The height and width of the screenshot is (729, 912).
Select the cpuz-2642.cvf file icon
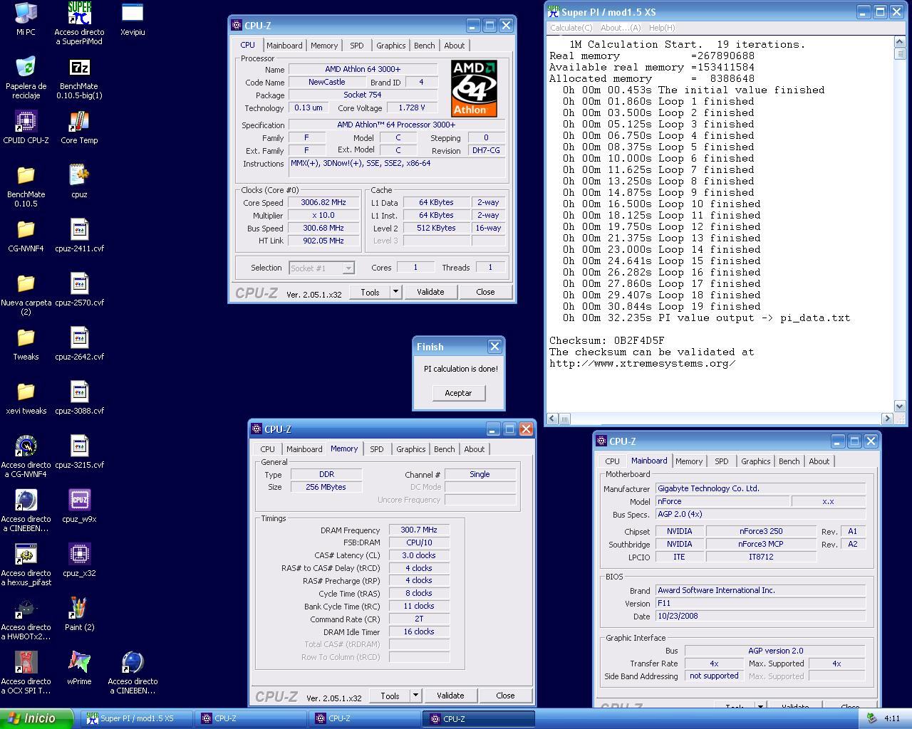tap(79, 337)
